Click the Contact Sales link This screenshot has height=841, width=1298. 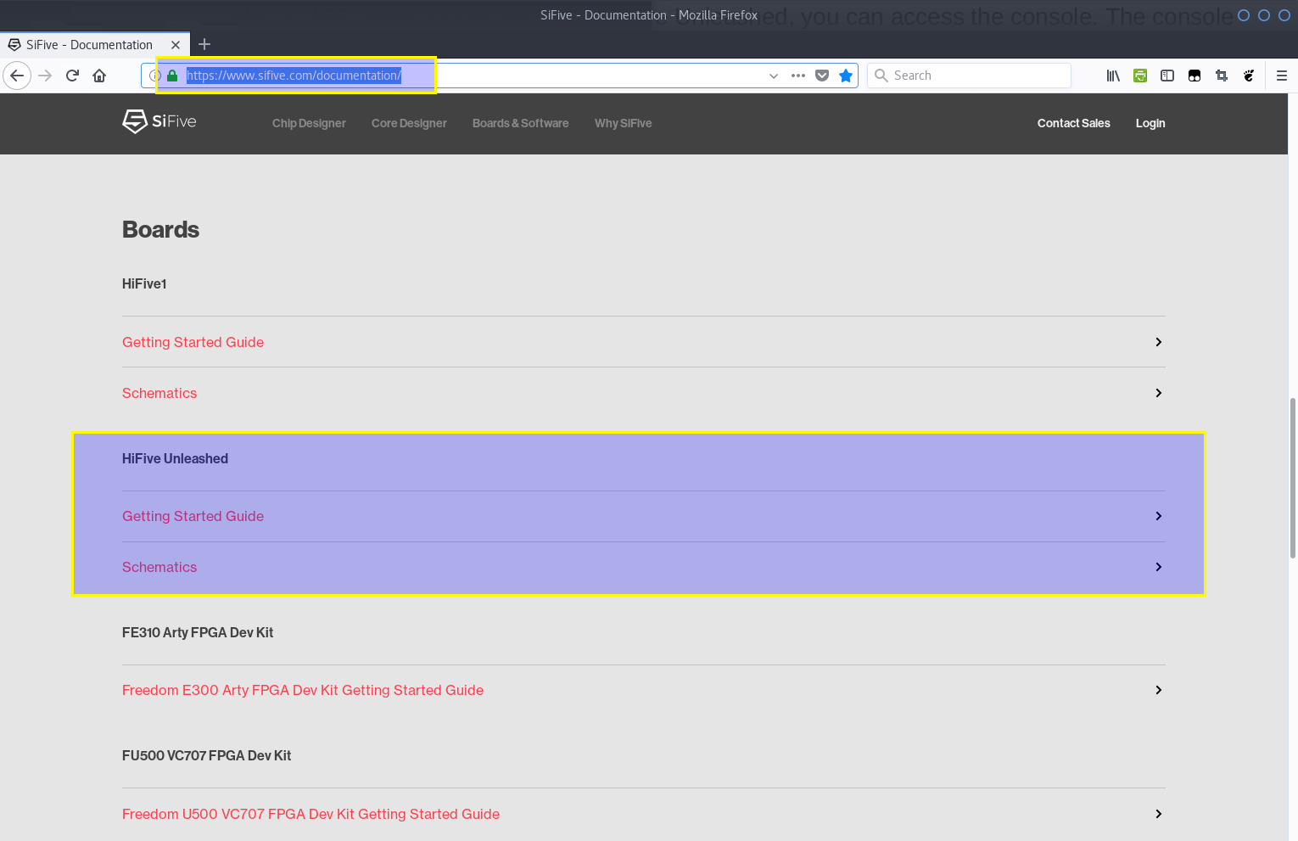1074,123
